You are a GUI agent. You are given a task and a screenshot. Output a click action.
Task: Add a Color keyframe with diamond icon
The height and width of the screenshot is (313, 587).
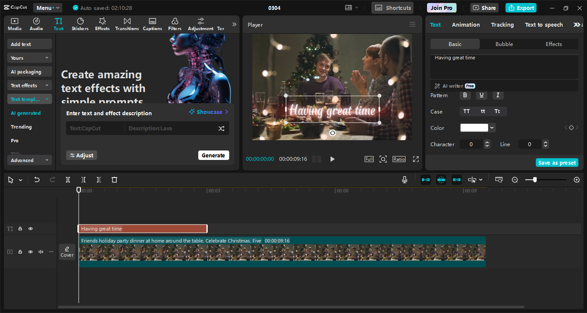point(571,128)
